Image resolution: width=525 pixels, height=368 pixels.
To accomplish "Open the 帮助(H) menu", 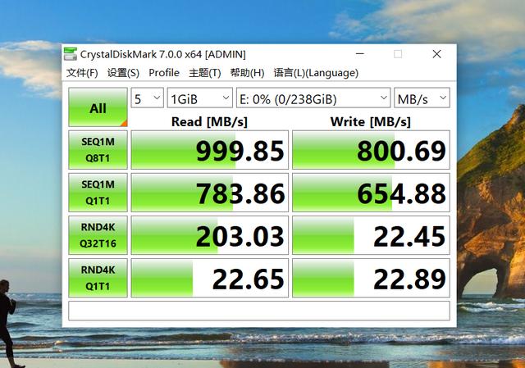I will click(247, 73).
